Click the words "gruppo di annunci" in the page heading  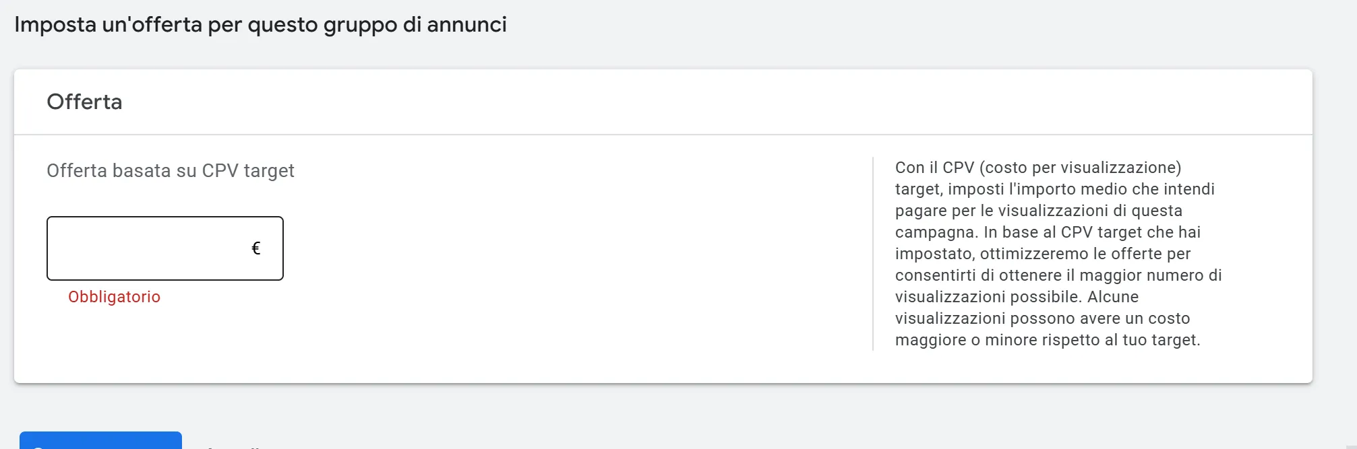point(415,24)
